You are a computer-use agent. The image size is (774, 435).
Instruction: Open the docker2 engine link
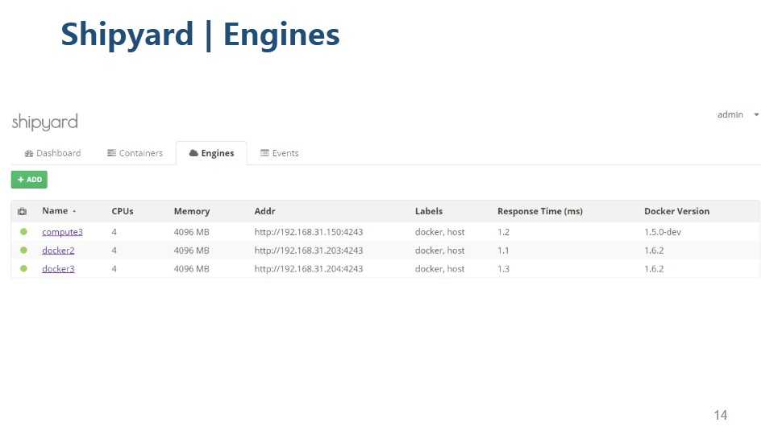click(58, 250)
